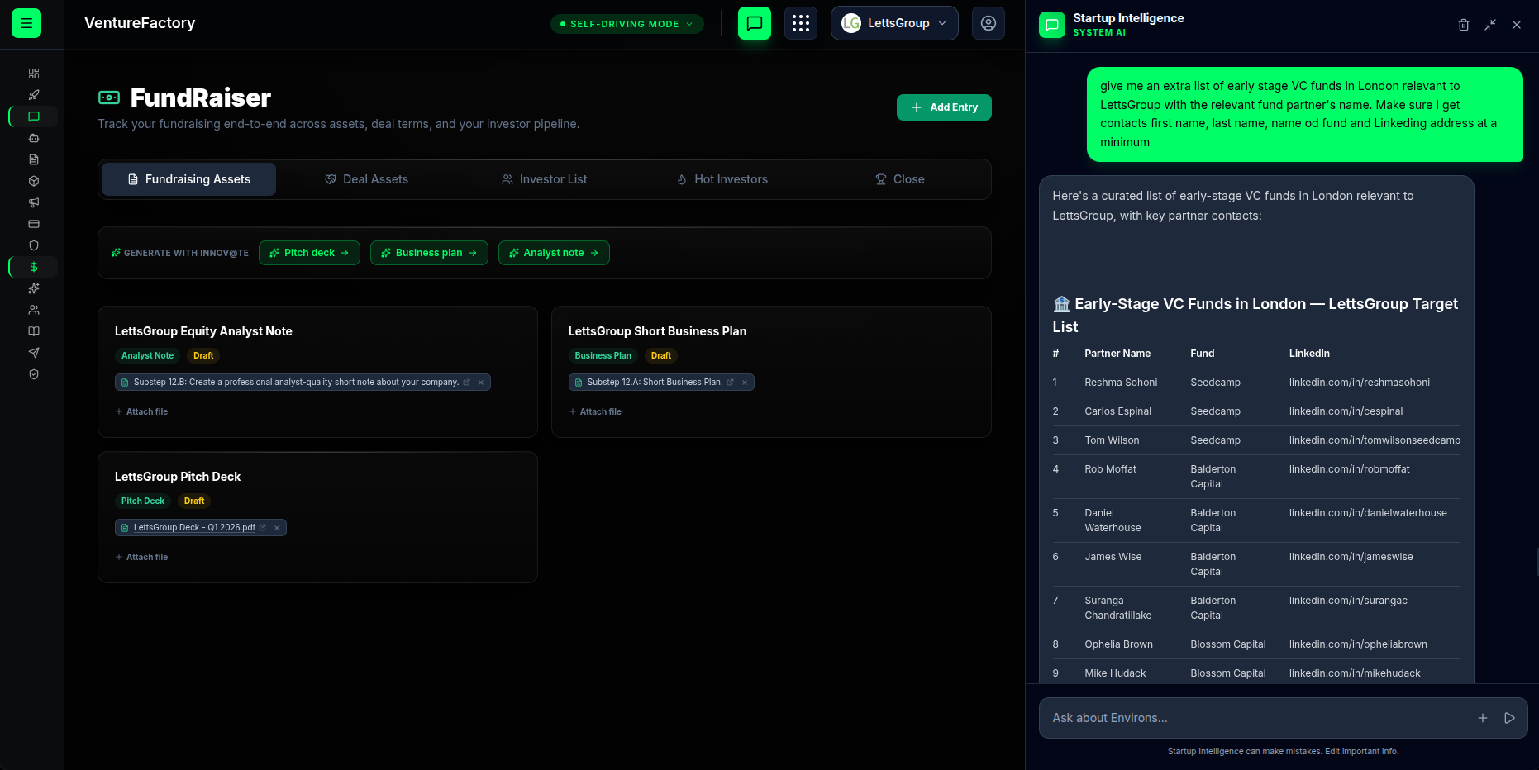Attach file to LettsGroup Short Business Plan
The image size is (1539, 770).
coord(595,411)
